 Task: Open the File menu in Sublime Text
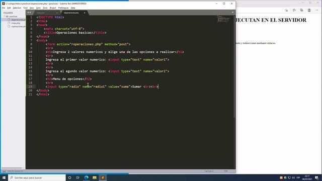click(x=4, y=8)
